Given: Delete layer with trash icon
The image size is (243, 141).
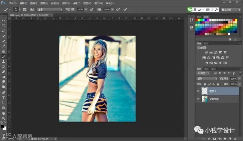Looking at the screenshot, I should [x=235, y=139].
